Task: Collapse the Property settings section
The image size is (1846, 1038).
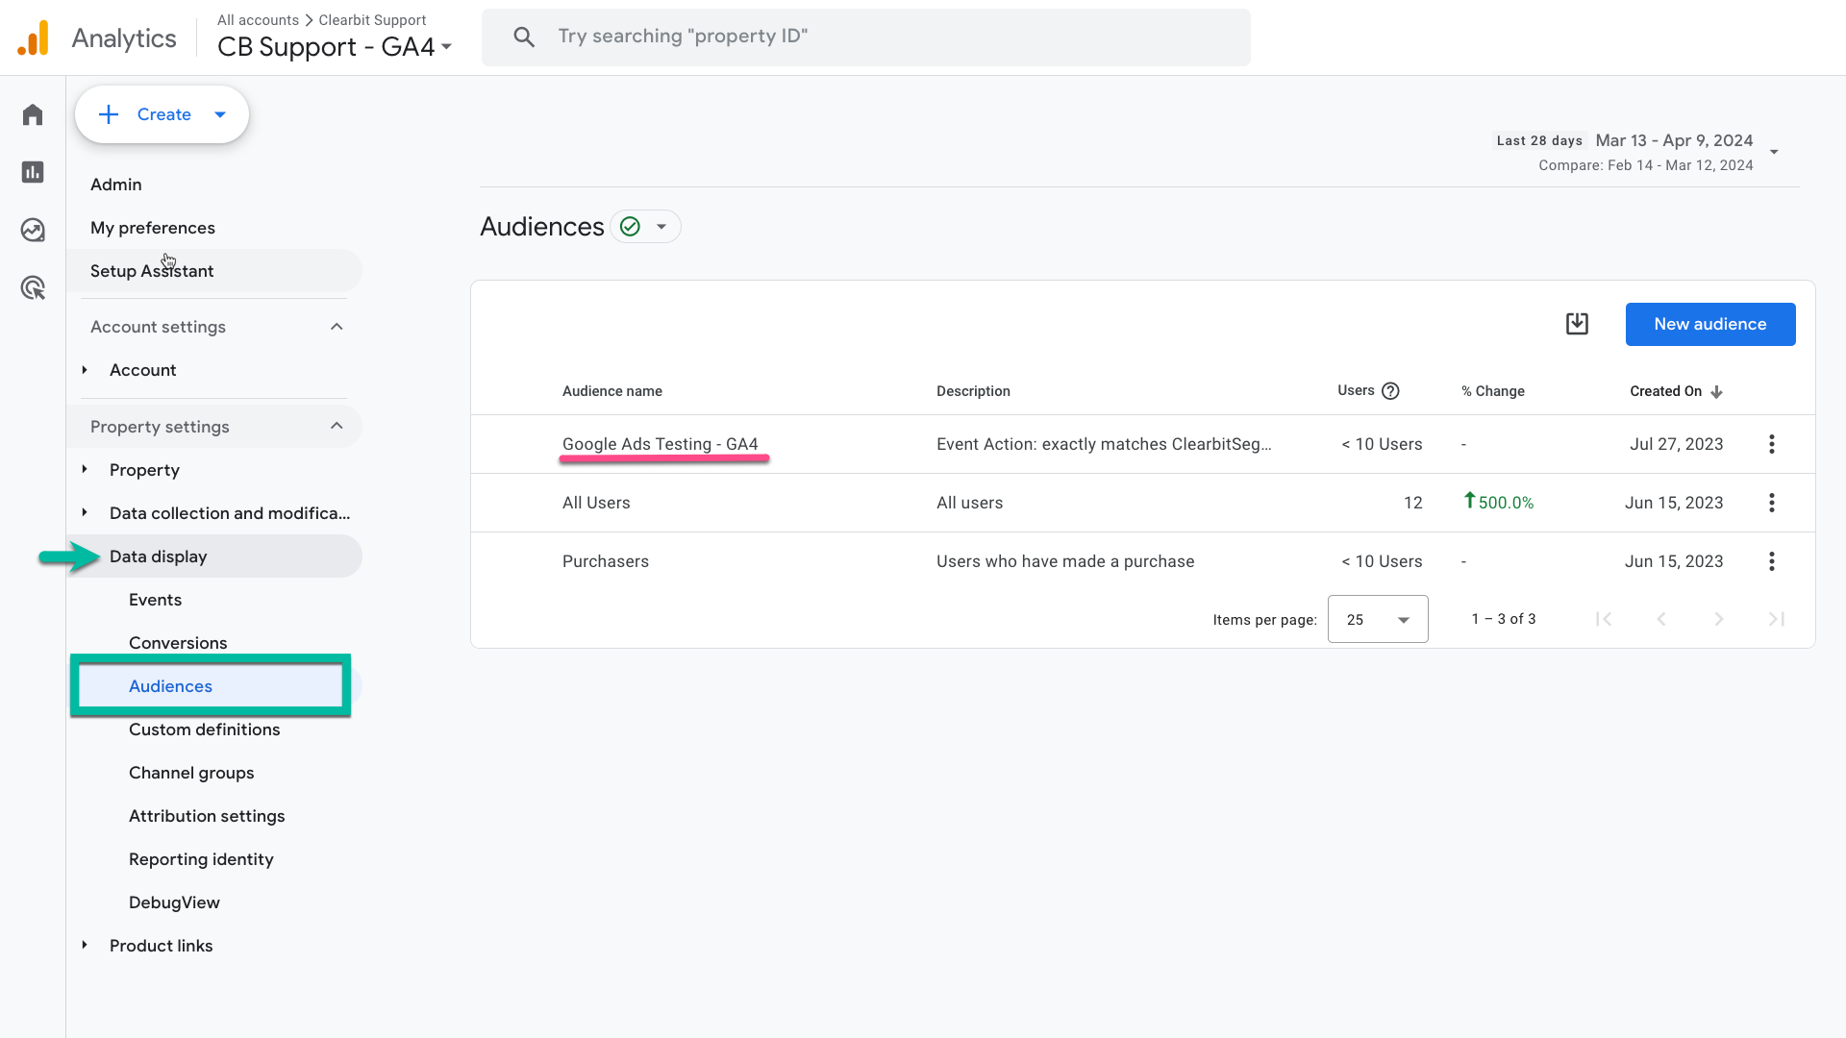Action: tap(337, 426)
